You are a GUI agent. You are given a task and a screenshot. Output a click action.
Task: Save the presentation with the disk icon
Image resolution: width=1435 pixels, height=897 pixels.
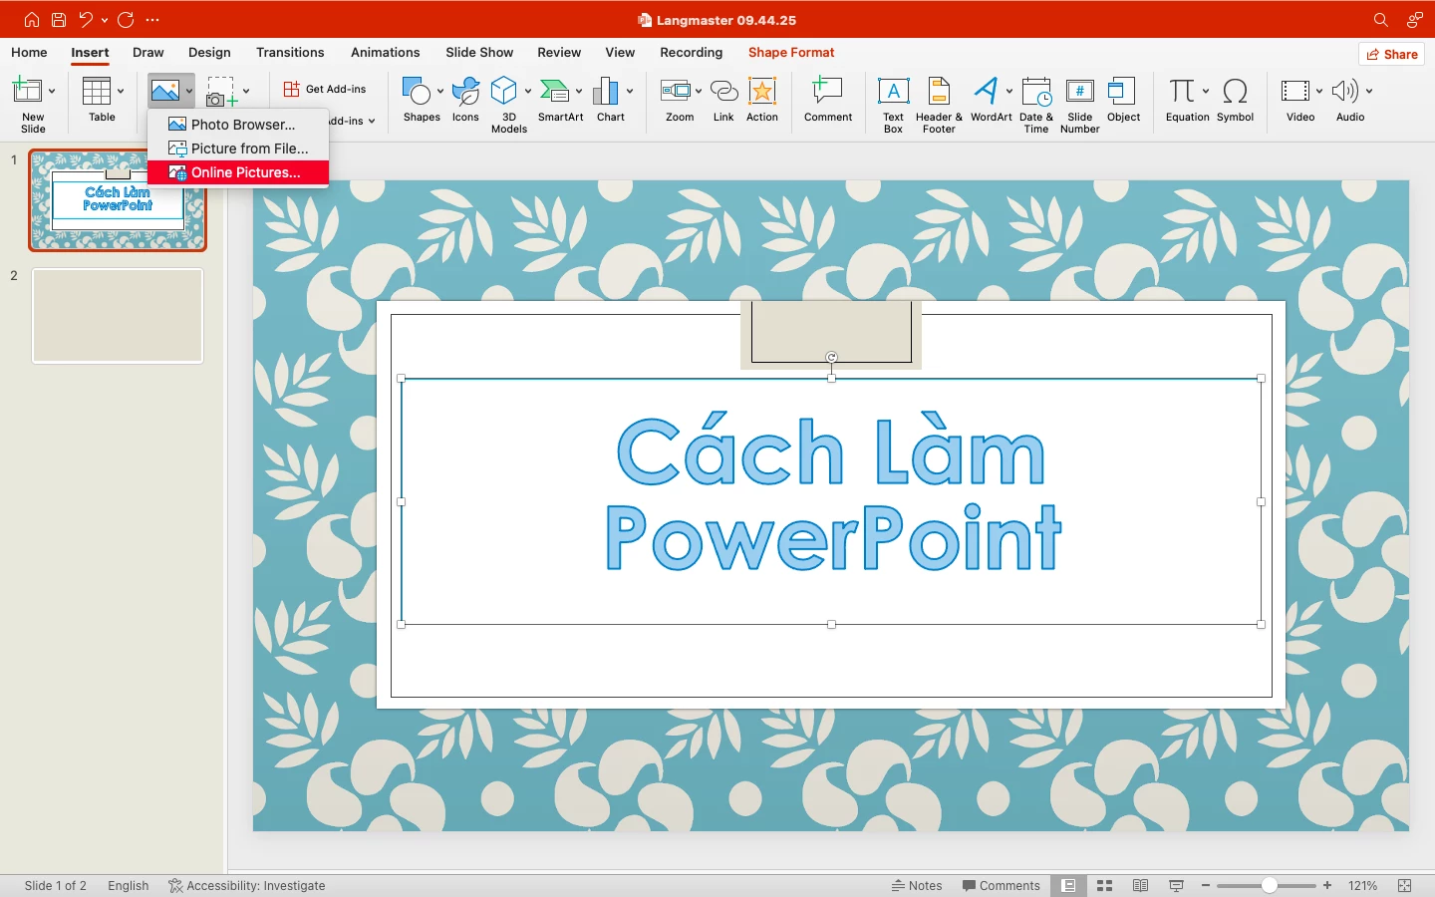pos(59,20)
